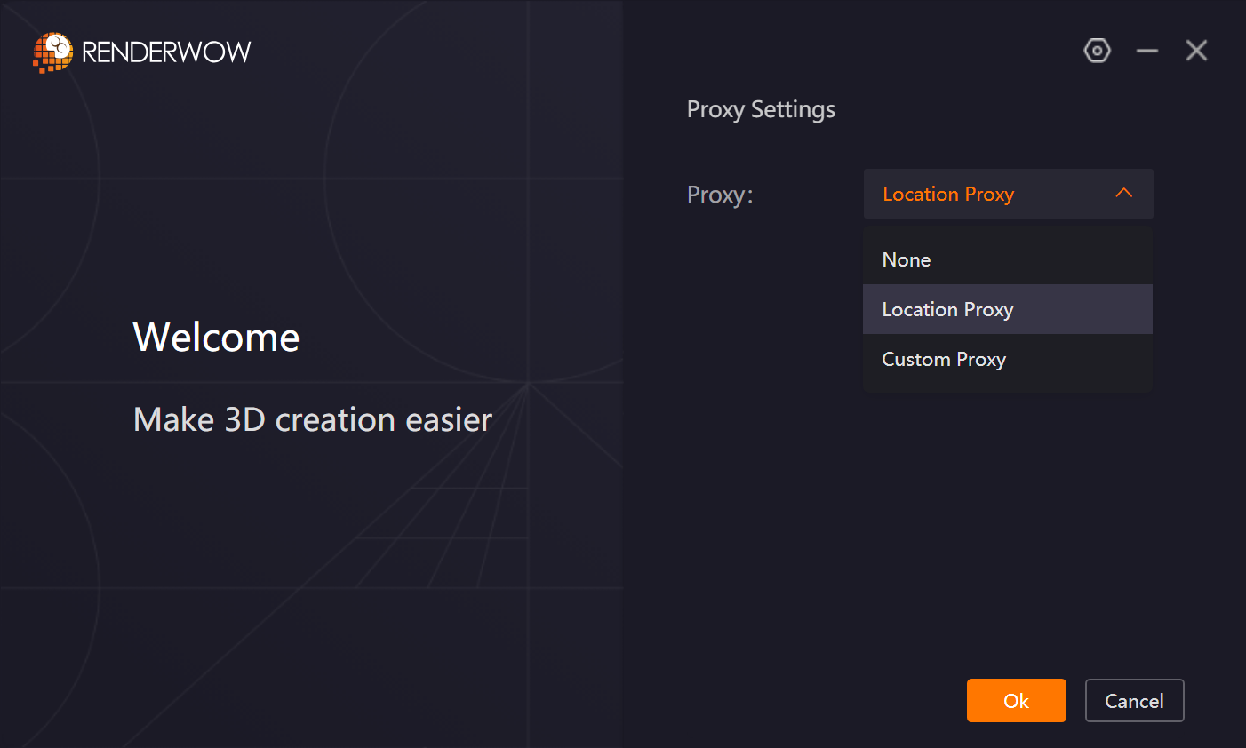Image resolution: width=1246 pixels, height=748 pixels.
Task: Confirm proxy settings with Ok button
Action: pos(1017,701)
